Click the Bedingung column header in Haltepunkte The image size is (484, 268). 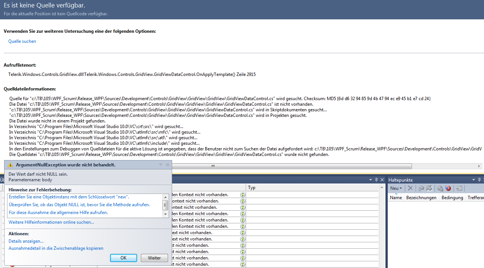tap(452, 198)
